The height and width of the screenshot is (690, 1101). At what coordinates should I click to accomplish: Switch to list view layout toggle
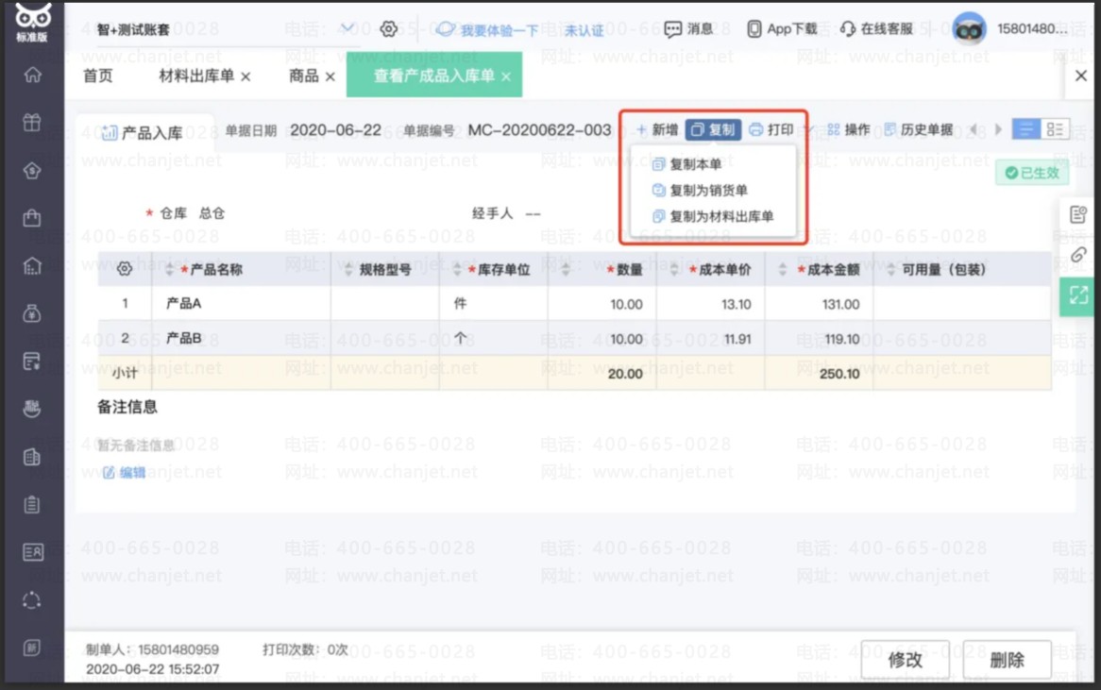tap(1025, 129)
